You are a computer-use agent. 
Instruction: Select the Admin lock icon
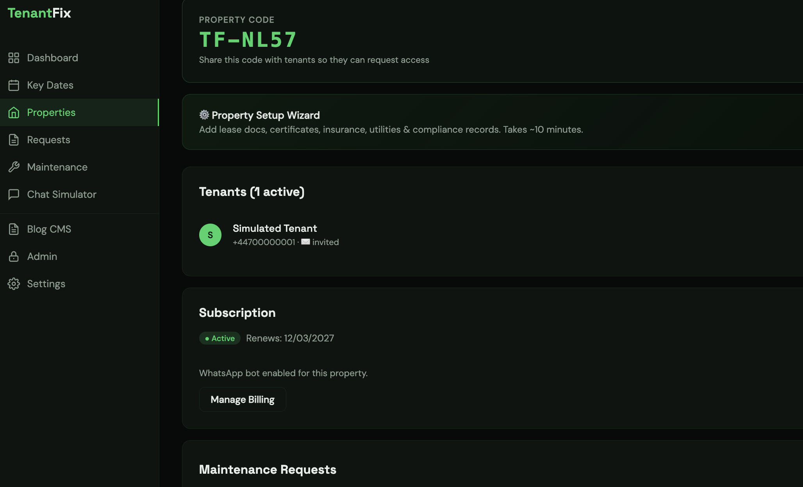click(14, 256)
